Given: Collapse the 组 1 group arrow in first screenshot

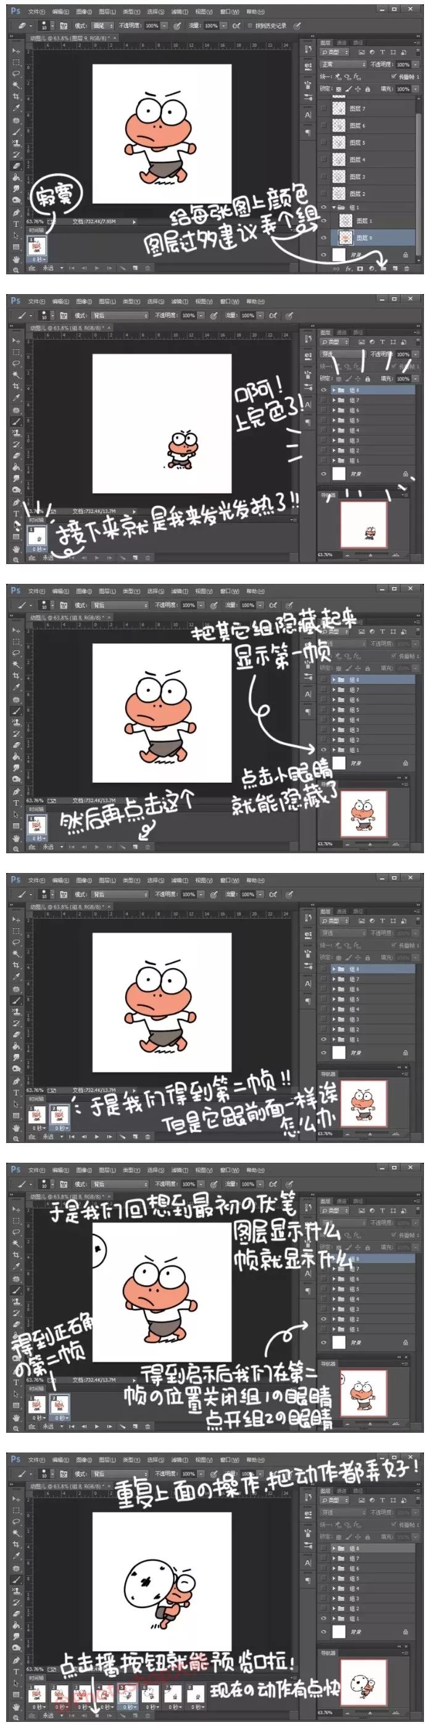Looking at the screenshot, I should coord(334,208).
